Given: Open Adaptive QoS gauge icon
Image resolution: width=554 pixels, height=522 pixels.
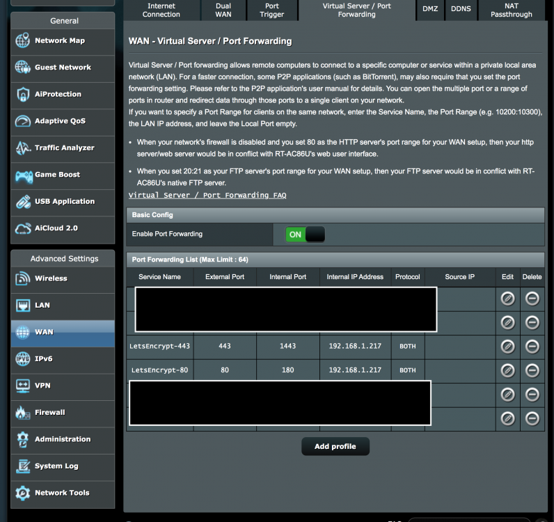Looking at the screenshot, I should (x=22, y=121).
